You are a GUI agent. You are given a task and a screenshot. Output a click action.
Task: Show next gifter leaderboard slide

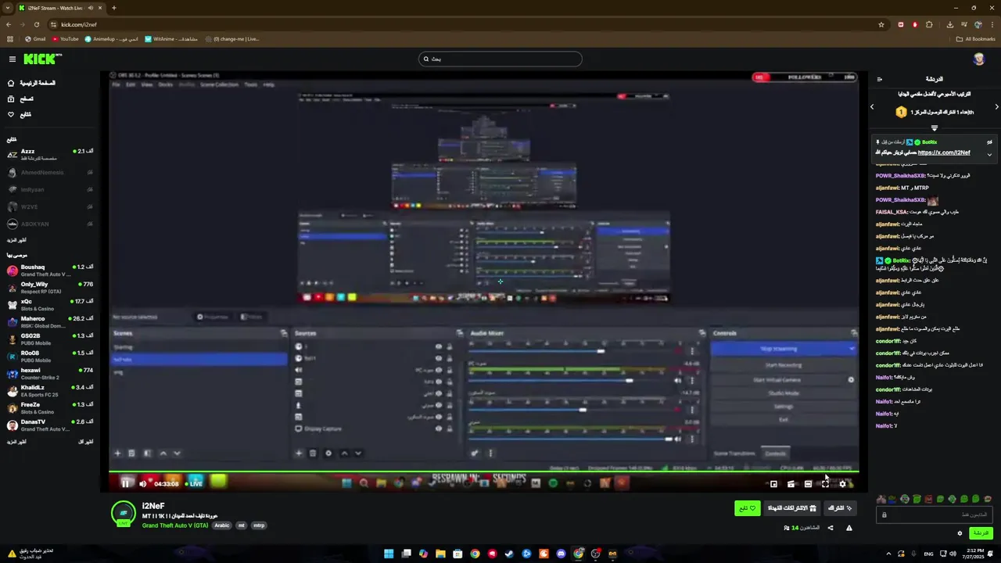996,106
